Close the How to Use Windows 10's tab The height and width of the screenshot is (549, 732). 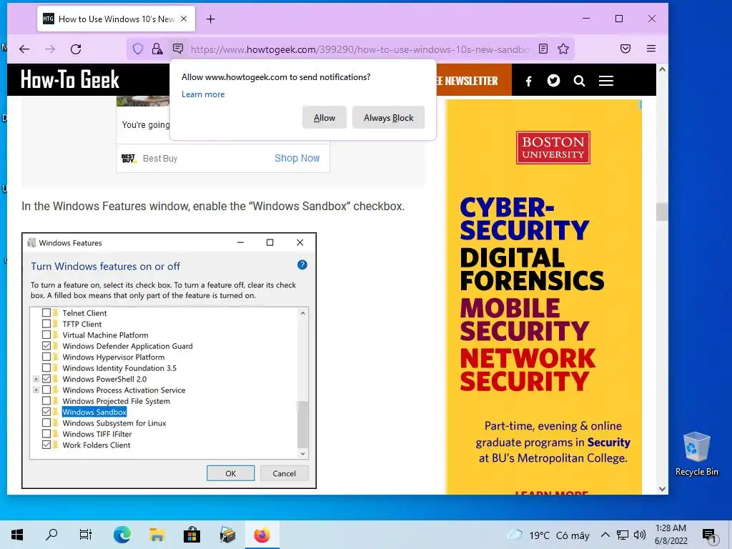point(184,19)
